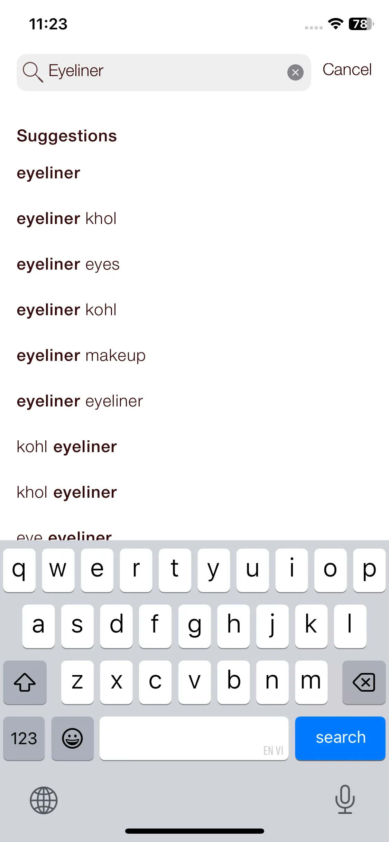Screen dimensions: 389x842
Task: Tap the backspace delete key
Action: coord(364,682)
